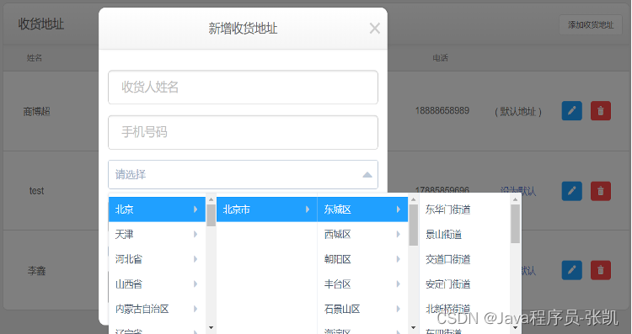
Task: Expand arrow next to 石景山区
Action: [399, 309]
